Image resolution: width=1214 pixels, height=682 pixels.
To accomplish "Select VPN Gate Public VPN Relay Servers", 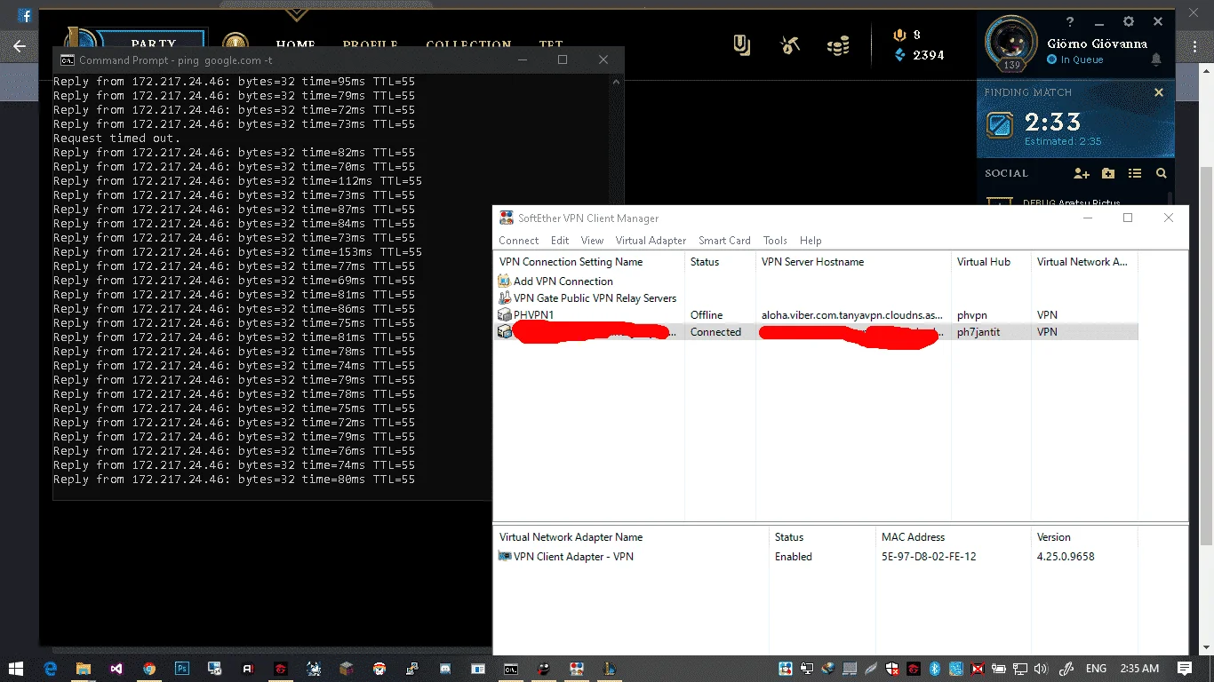I will (587, 298).
